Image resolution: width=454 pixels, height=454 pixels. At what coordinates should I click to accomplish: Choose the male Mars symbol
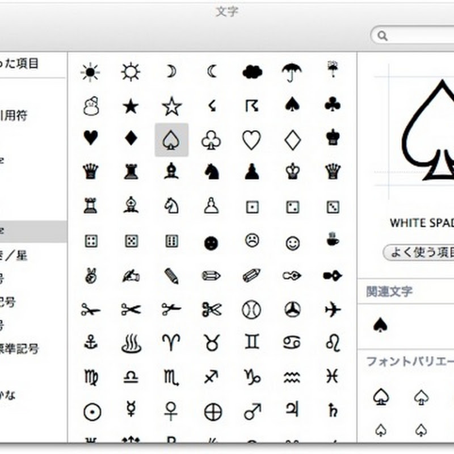253,411
